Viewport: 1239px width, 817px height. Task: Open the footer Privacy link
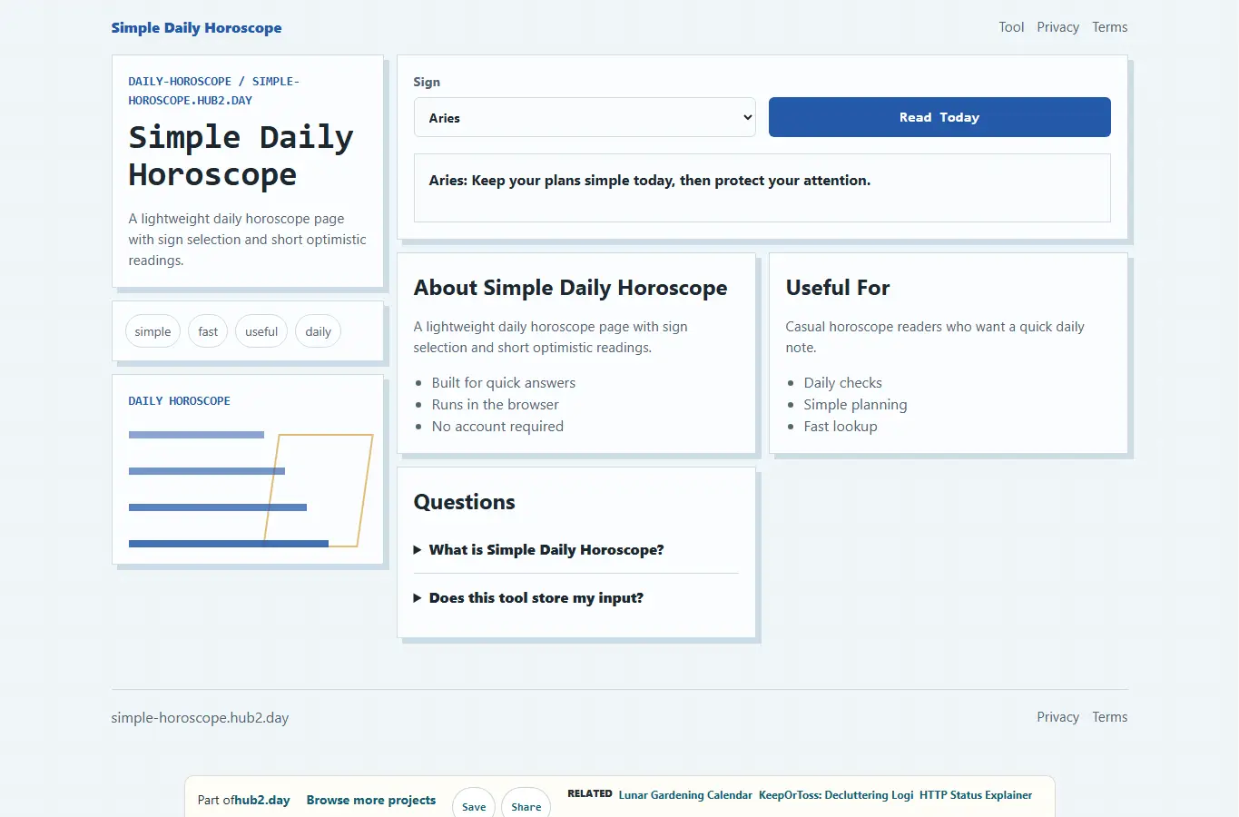(1057, 717)
